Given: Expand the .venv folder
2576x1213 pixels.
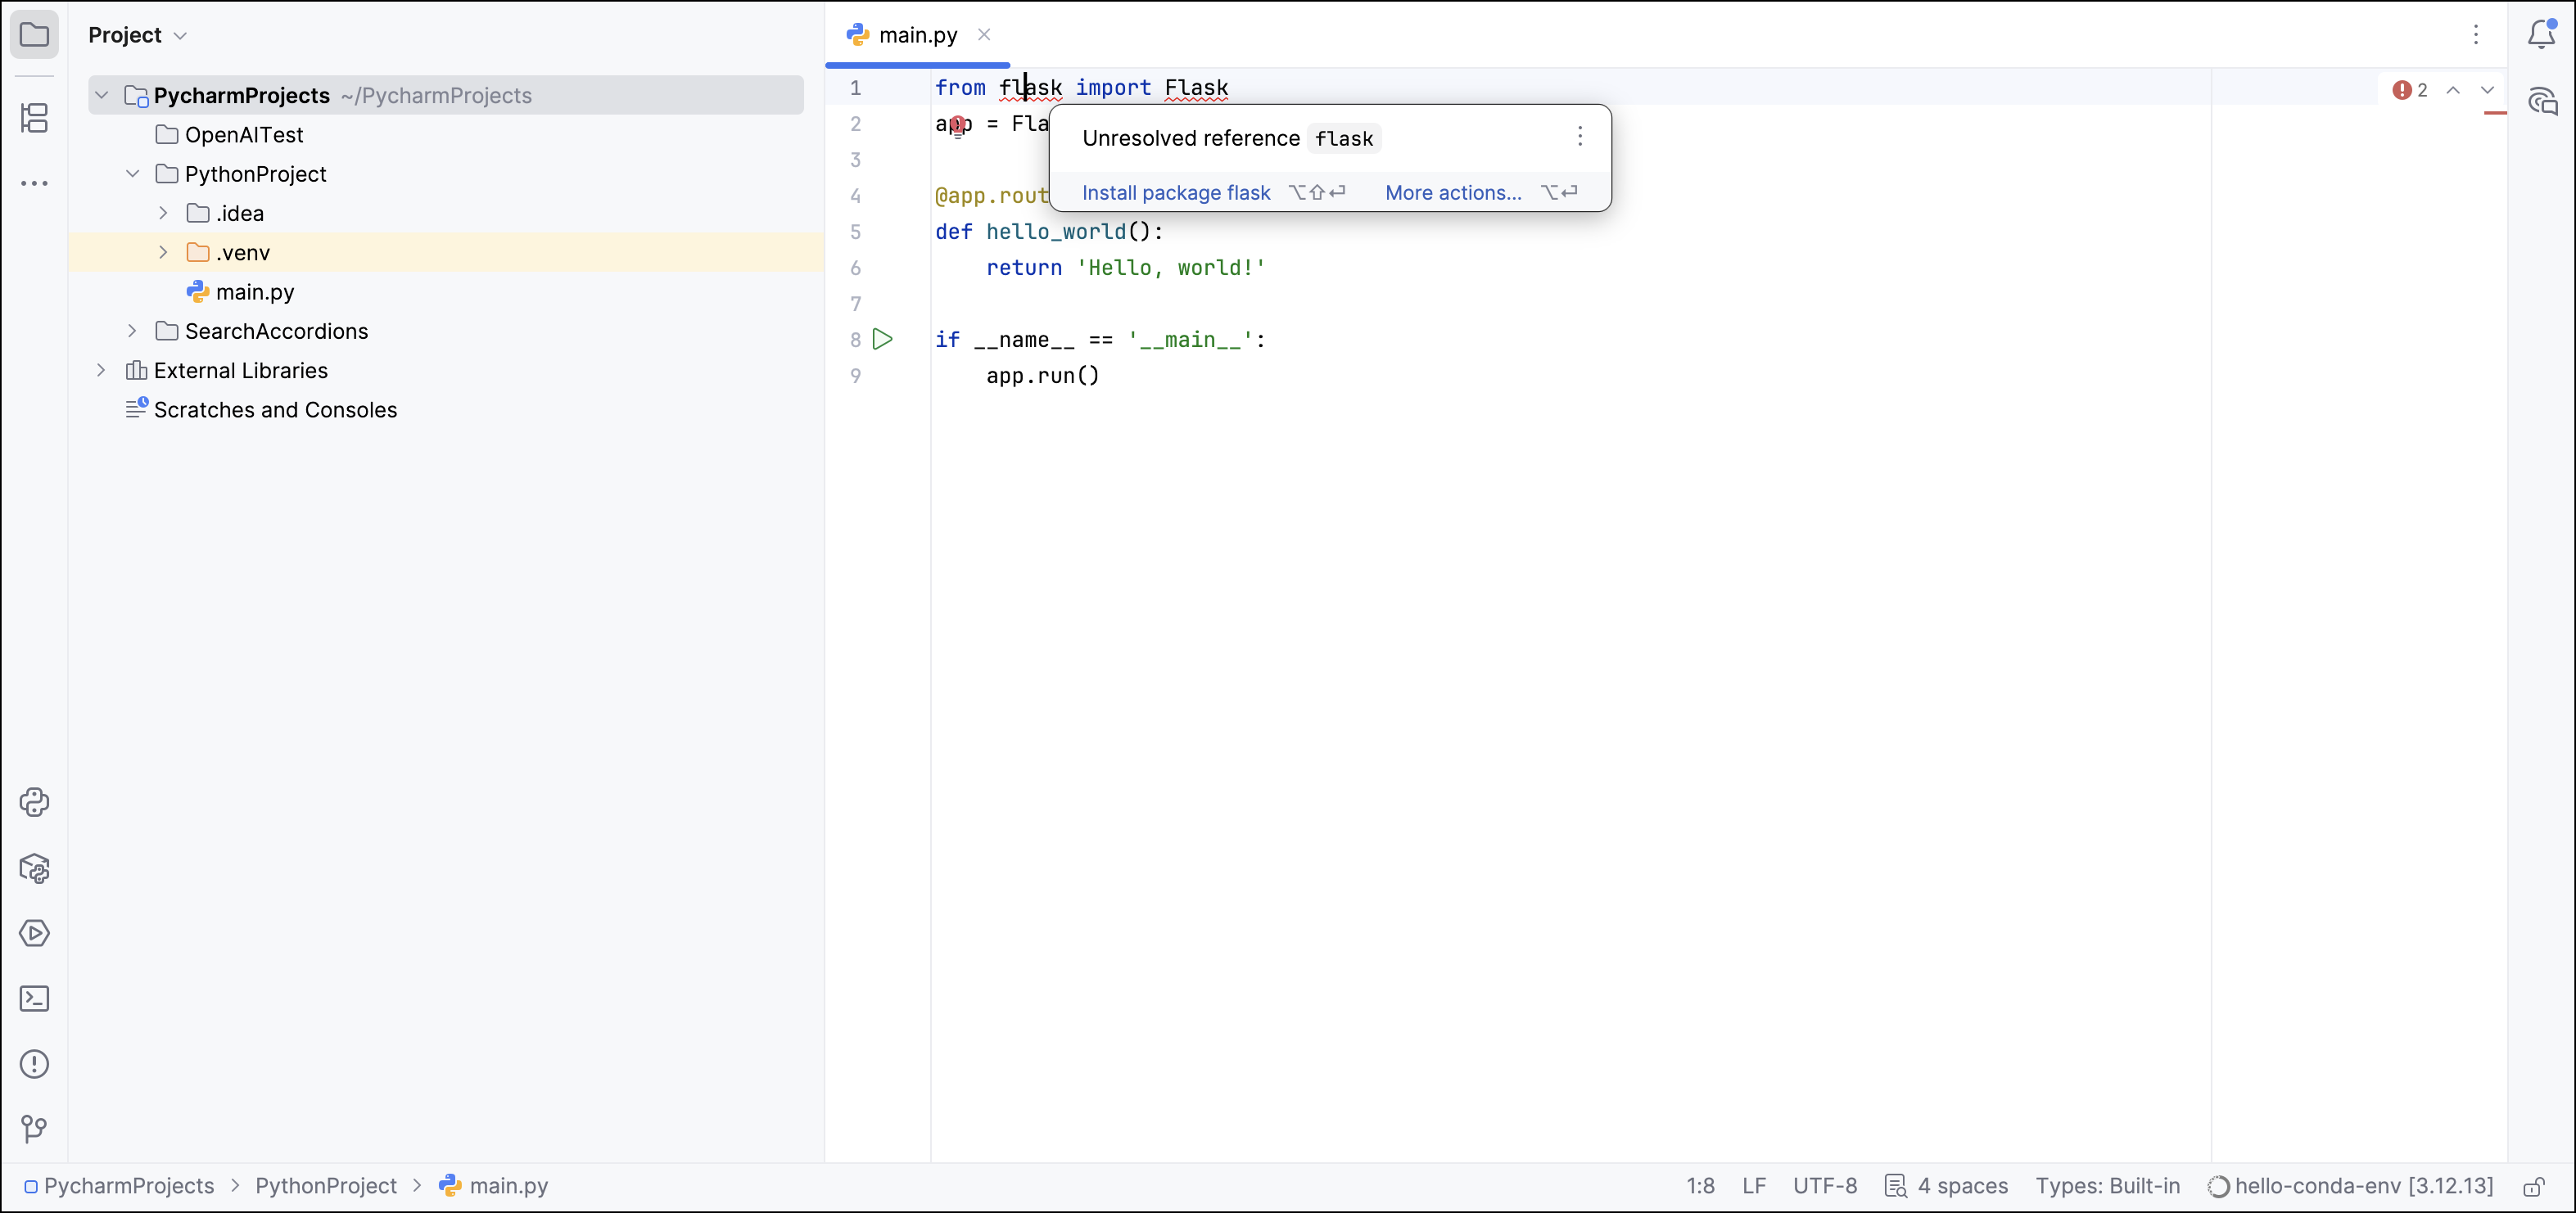Looking at the screenshot, I should click(163, 252).
